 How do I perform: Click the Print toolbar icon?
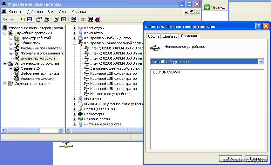(46, 19)
